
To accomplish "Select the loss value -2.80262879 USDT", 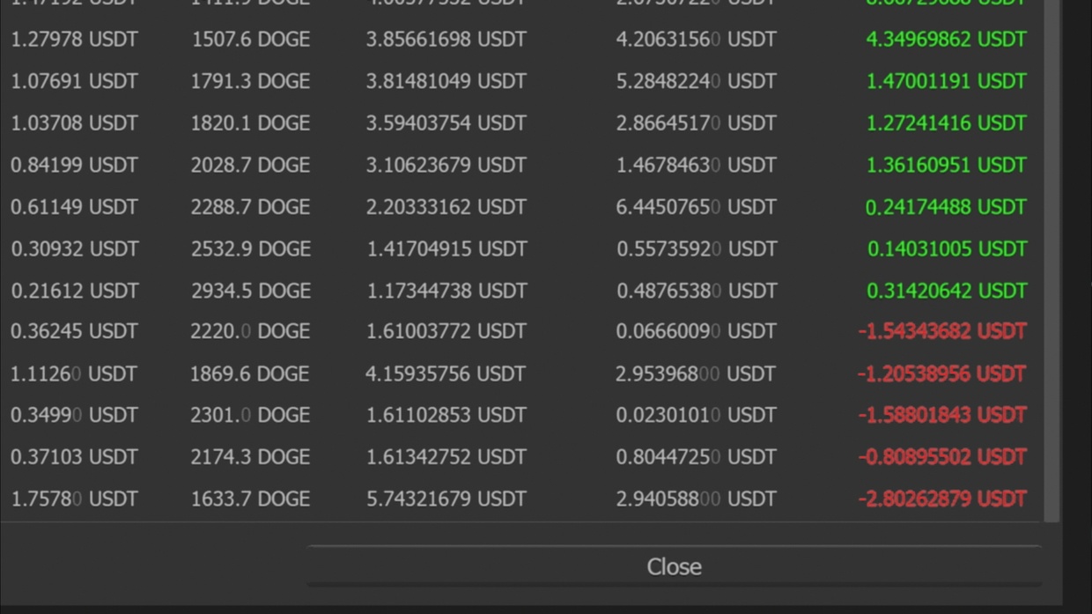I will [942, 499].
